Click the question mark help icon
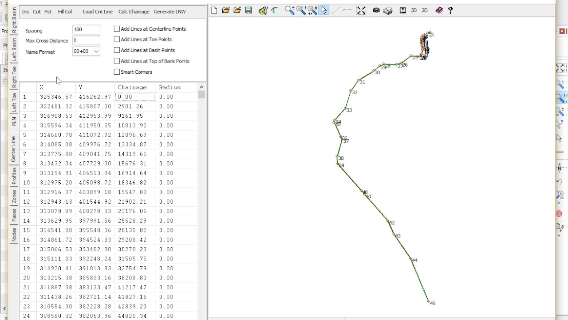Viewport: 568px width, 320px height. pyautogui.click(x=450, y=10)
